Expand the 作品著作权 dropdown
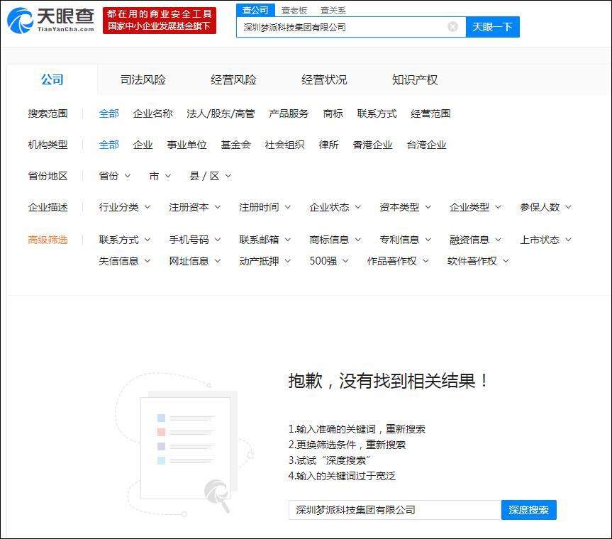Viewport: 612px width, 539px height. [x=398, y=261]
